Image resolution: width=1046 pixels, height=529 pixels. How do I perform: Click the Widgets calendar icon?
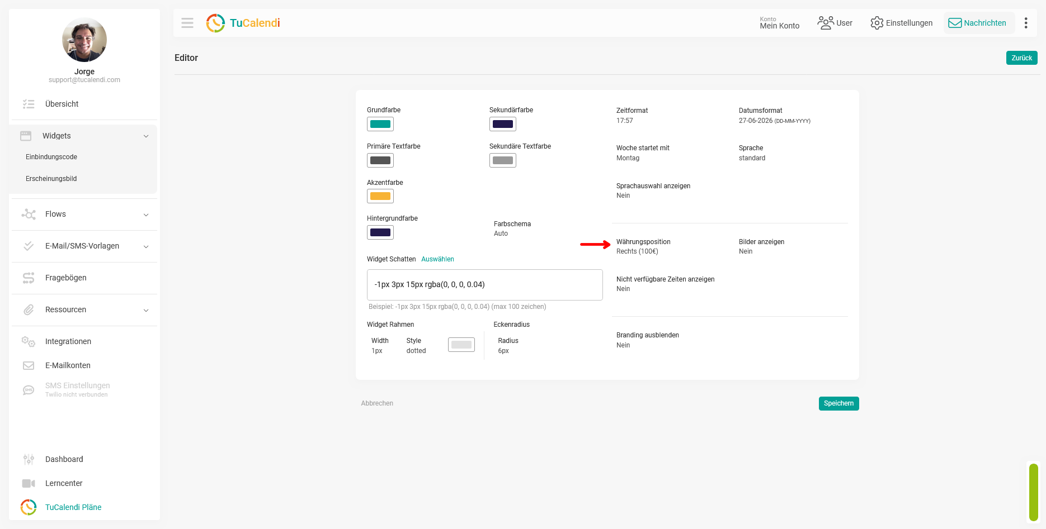pyautogui.click(x=26, y=136)
